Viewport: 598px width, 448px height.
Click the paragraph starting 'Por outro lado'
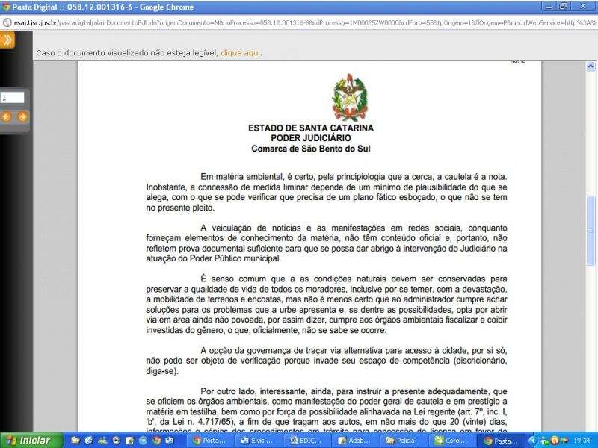point(327,410)
